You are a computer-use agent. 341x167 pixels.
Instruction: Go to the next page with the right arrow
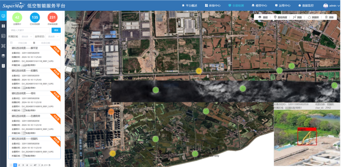click(x=39, y=165)
